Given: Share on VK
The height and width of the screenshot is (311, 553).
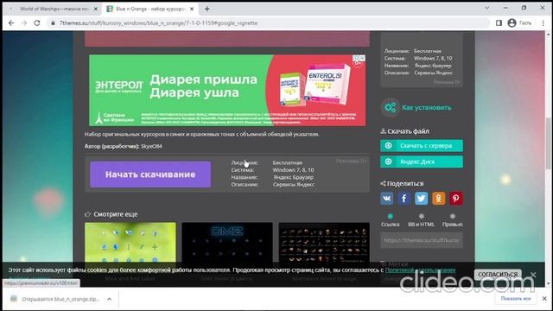Looking at the screenshot, I should point(387,199).
